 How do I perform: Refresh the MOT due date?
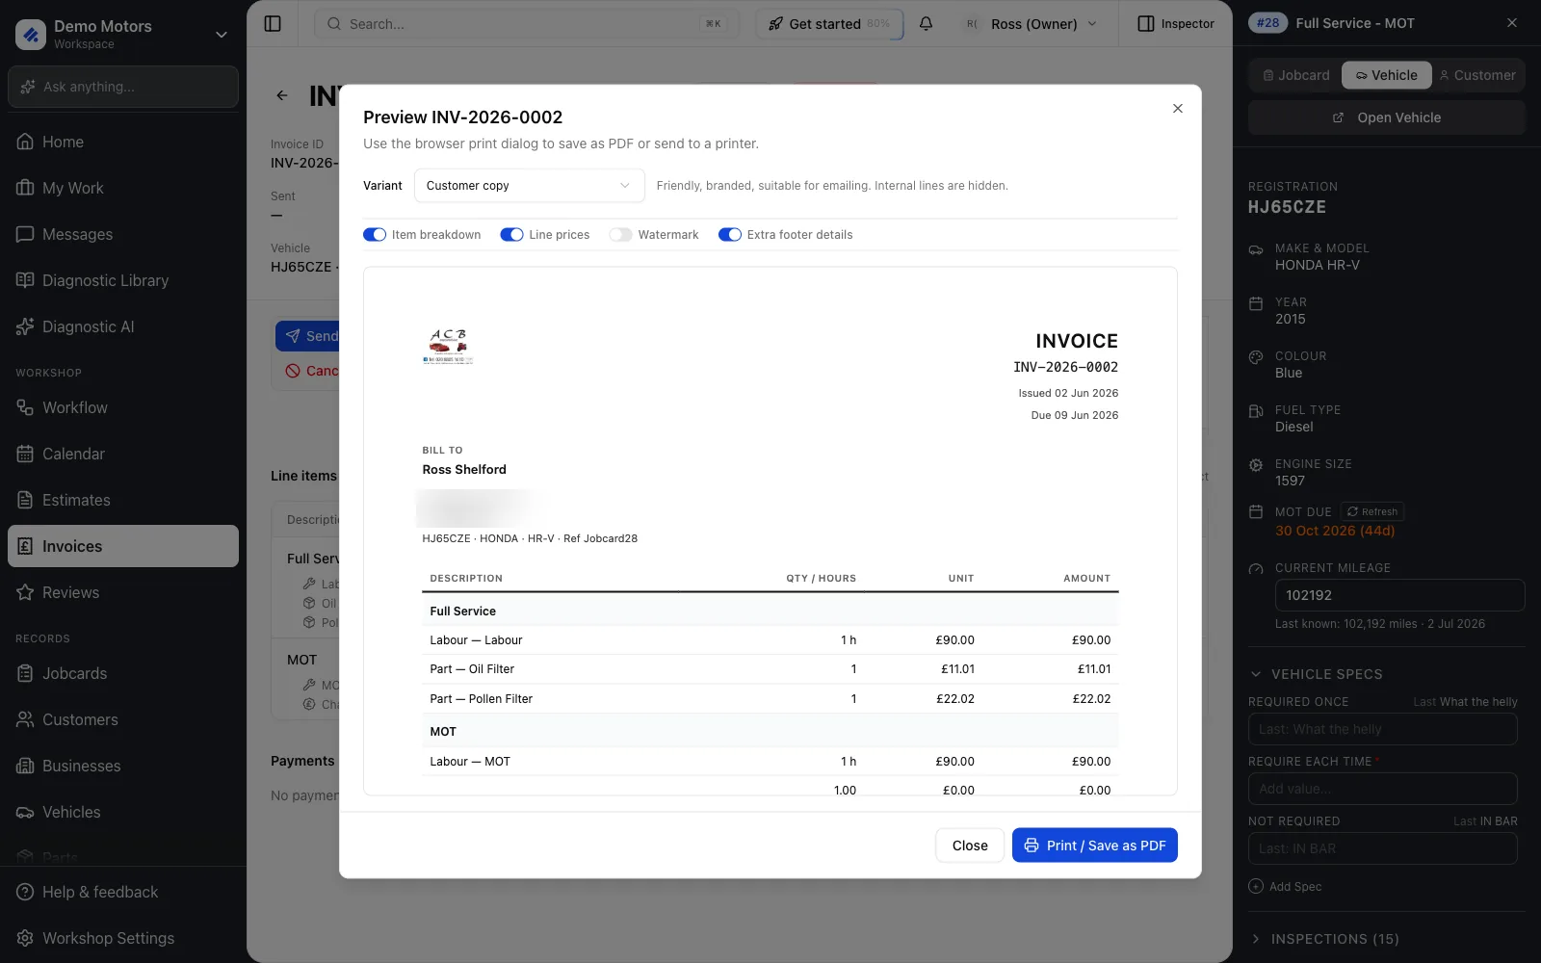pyautogui.click(x=1372, y=512)
